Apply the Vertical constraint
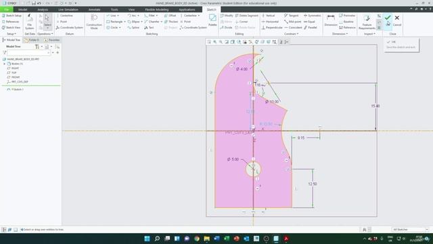 [268, 16]
